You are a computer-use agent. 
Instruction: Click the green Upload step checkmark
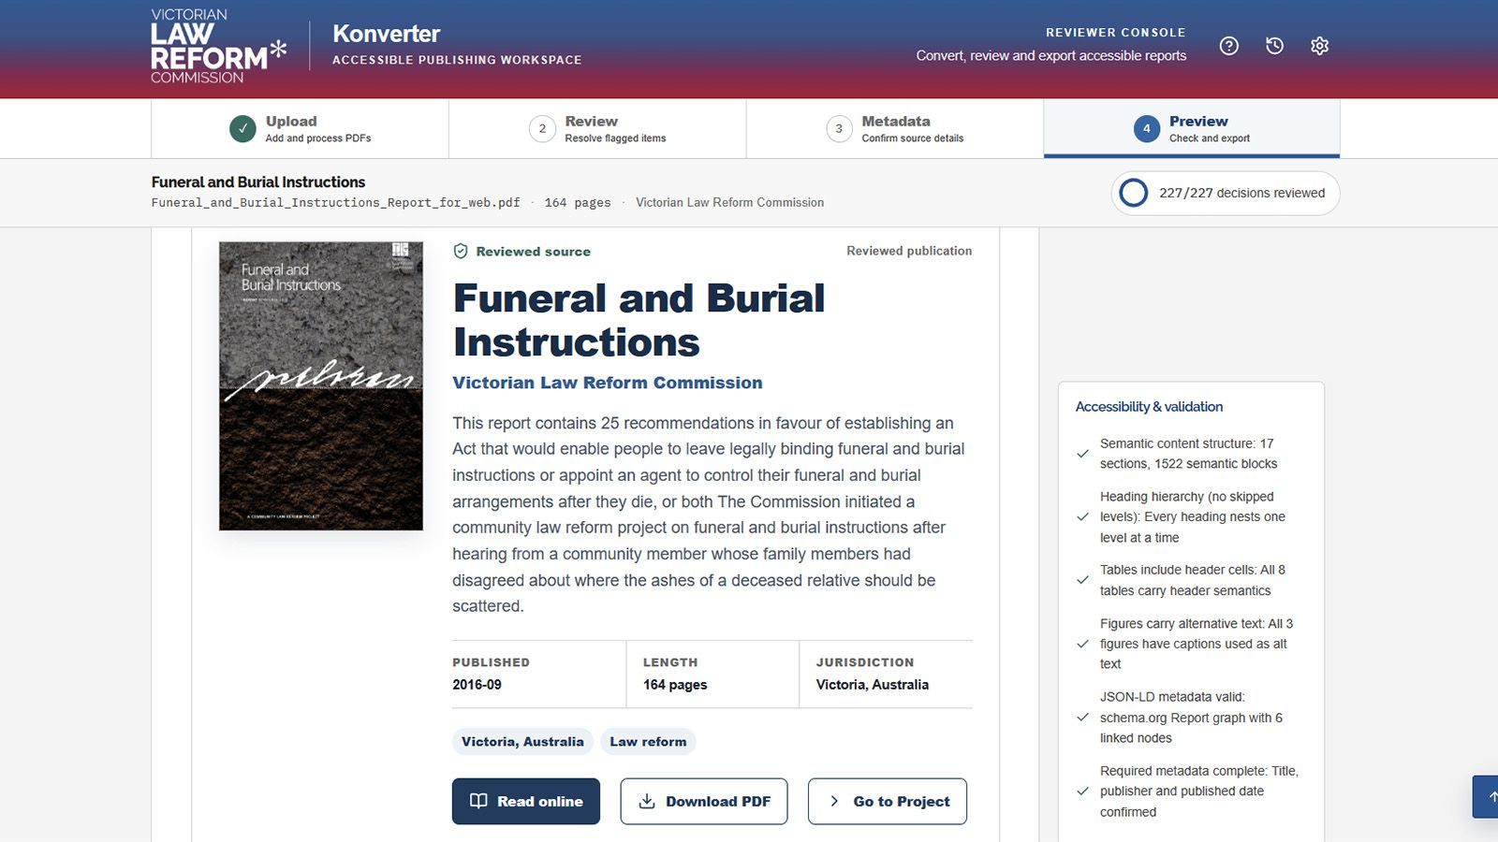point(242,128)
